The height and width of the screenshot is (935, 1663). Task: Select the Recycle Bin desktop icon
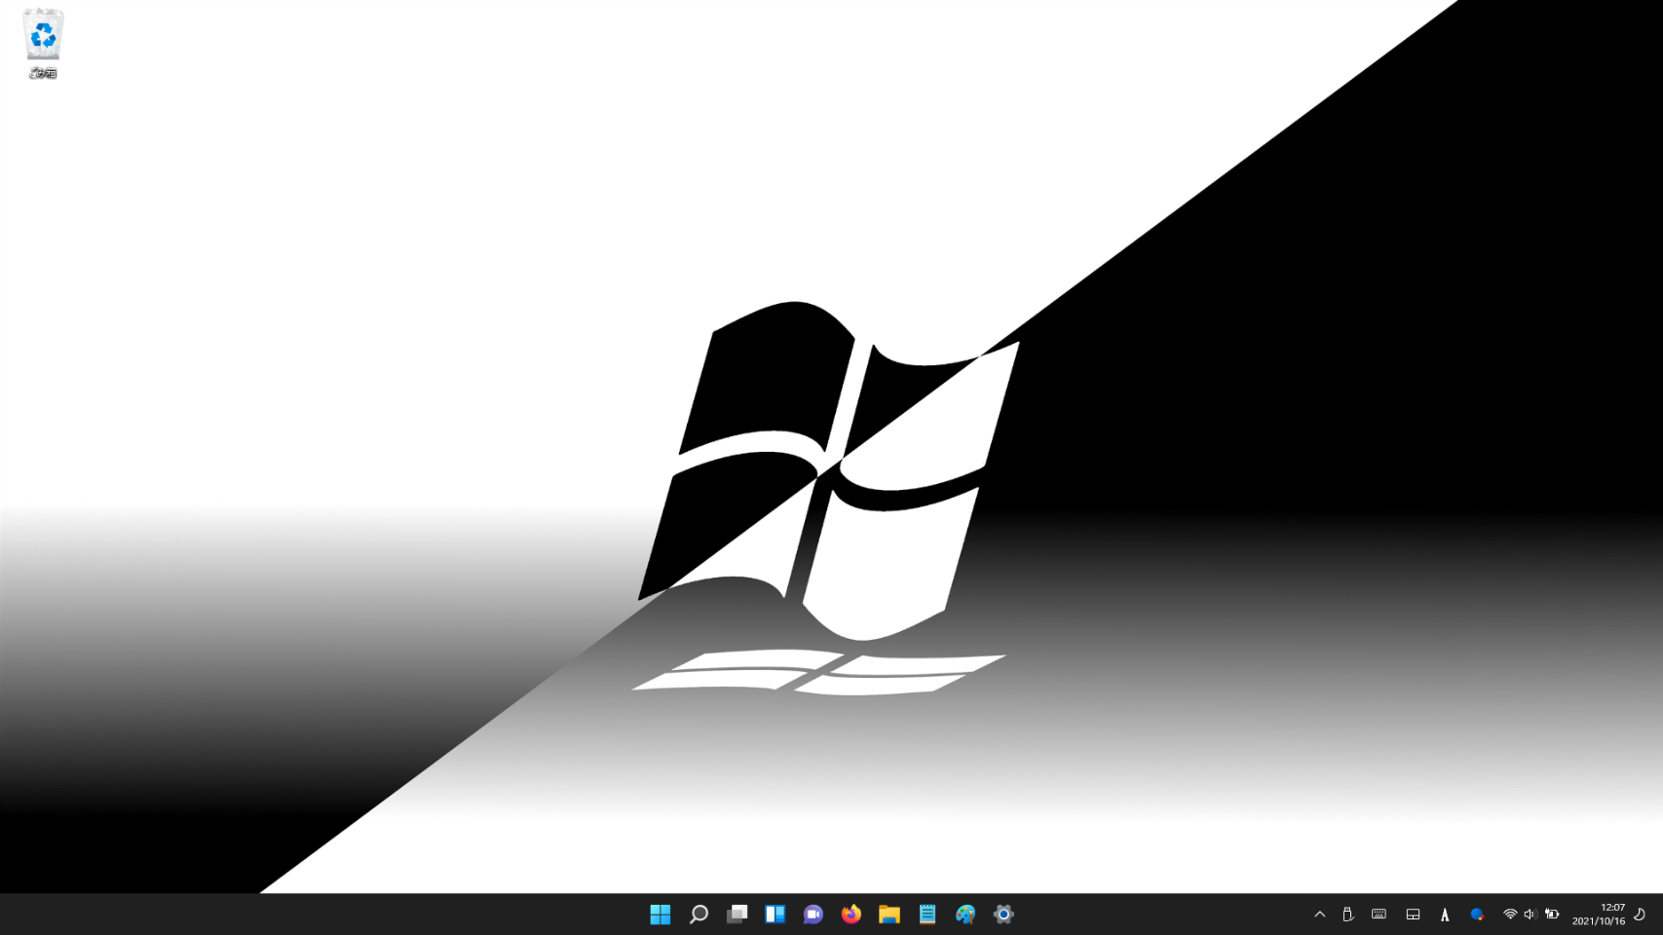click(x=43, y=44)
